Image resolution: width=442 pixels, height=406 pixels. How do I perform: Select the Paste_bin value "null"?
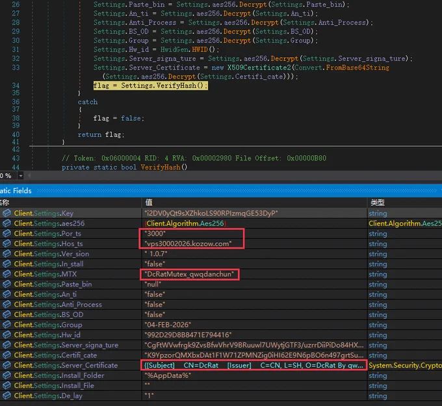(153, 285)
